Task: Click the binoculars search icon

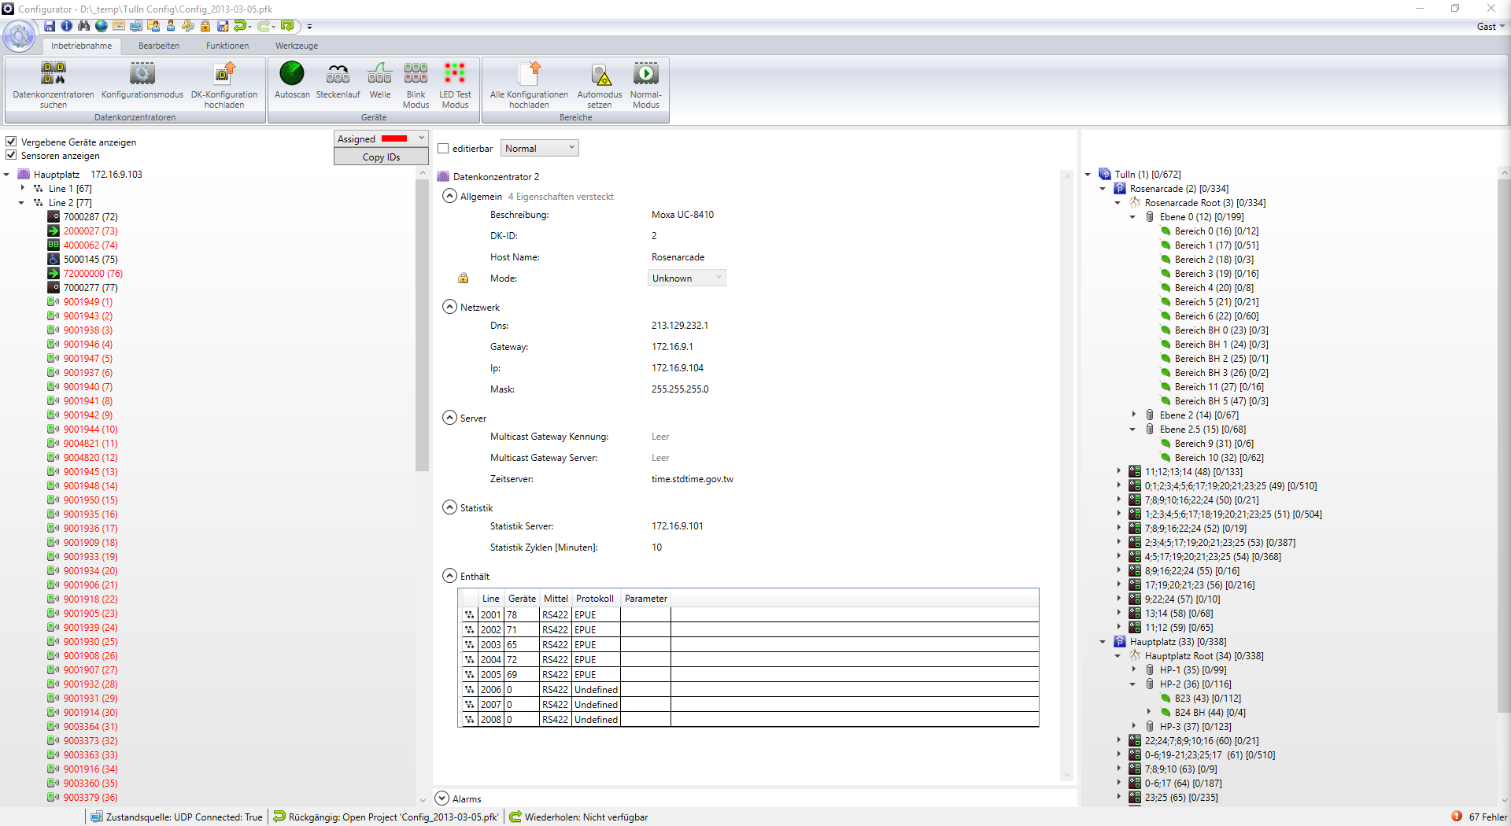Action: (x=83, y=26)
